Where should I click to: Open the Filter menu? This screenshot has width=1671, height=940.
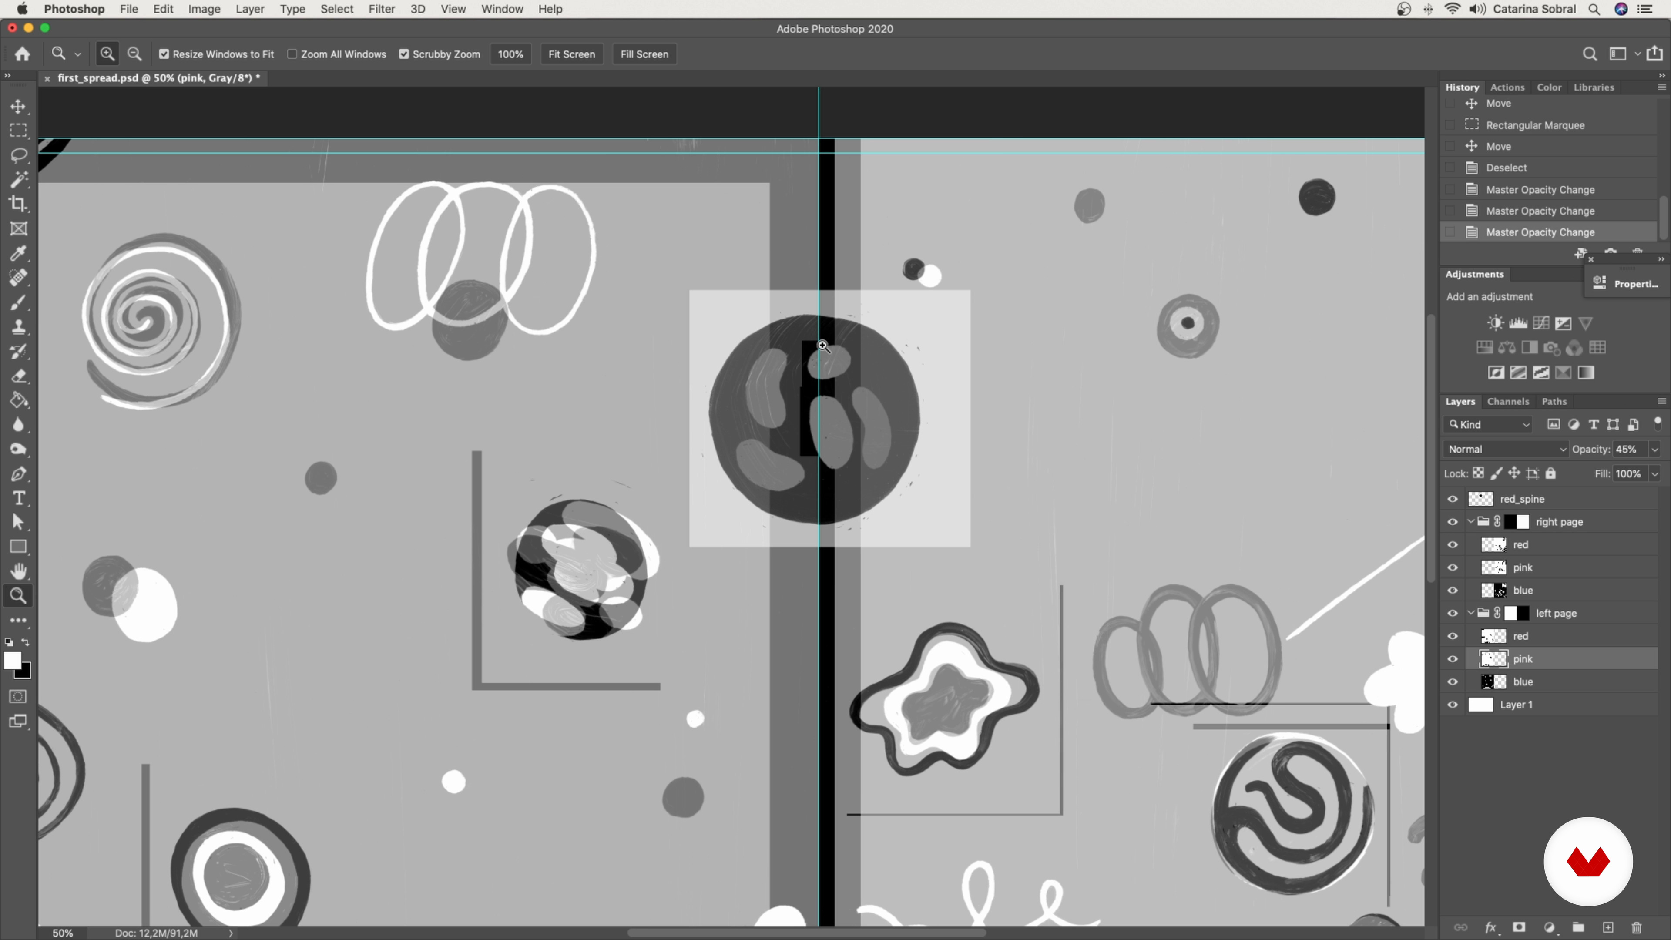[382, 9]
